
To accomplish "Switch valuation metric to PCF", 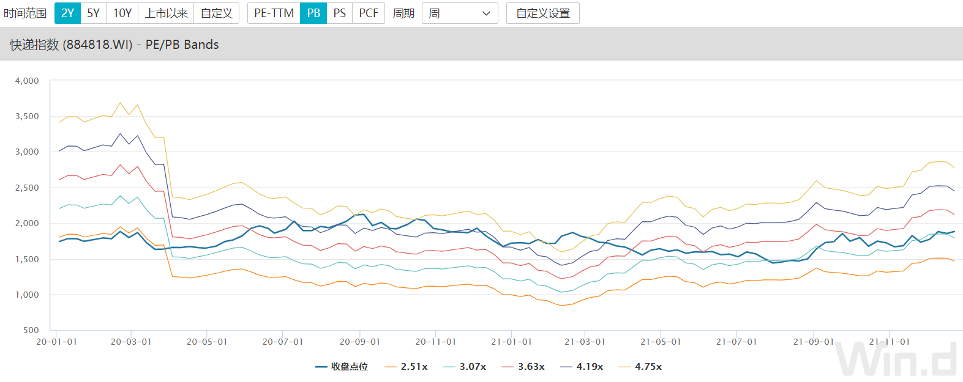I will tap(369, 13).
